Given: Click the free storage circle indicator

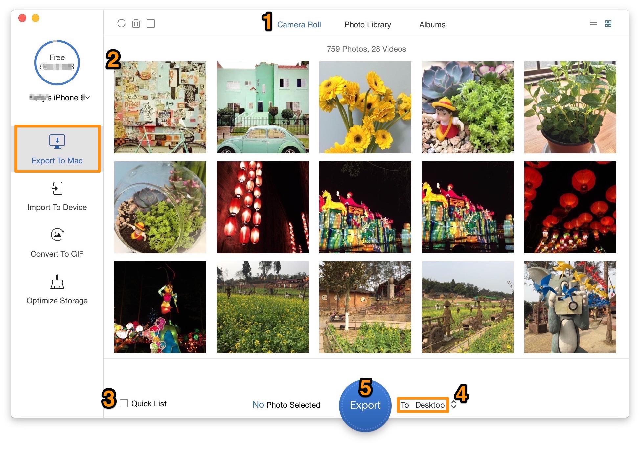Looking at the screenshot, I should 57,62.
